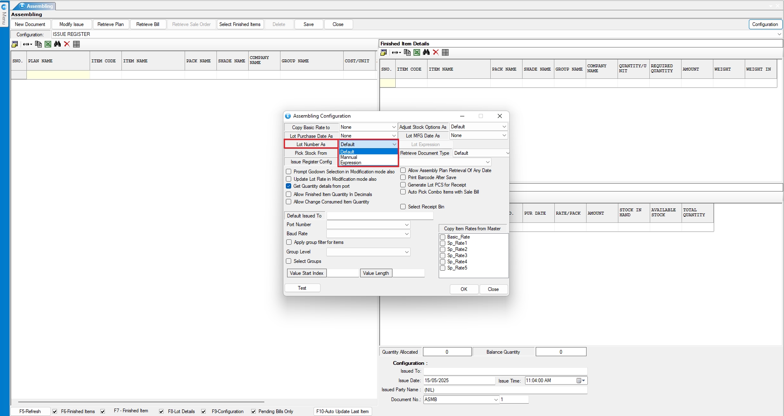Choose Mannual option in Lot Number dropdown

(x=349, y=157)
